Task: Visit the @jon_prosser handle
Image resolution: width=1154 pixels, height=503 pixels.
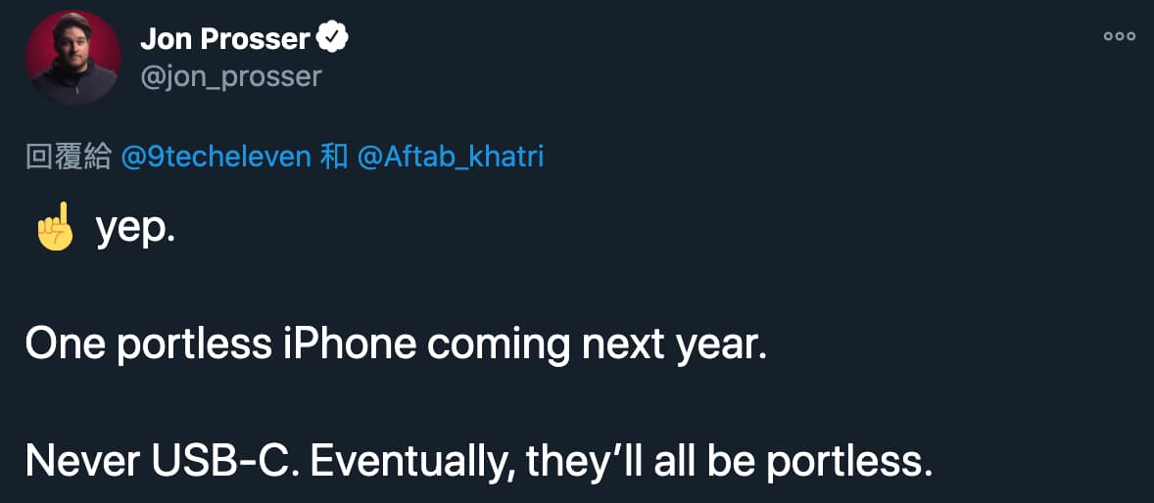Action: (x=231, y=76)
